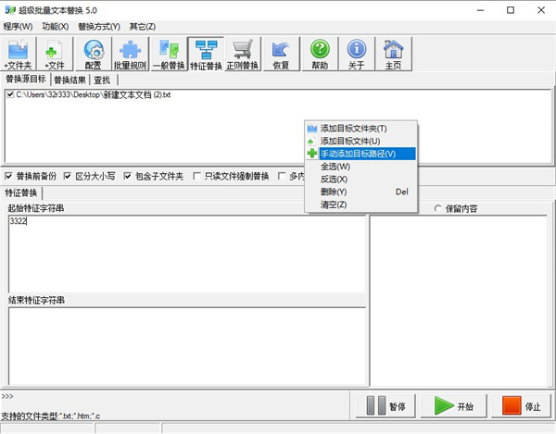This screenshot has width=556, height=434.
Task: Click the 暂停 pause button
Action: pos(385,406)
